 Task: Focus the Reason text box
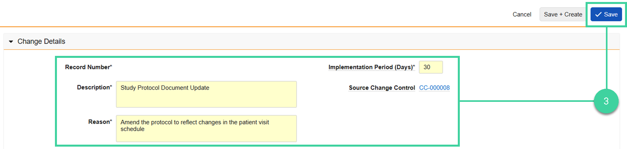(206, 128)
